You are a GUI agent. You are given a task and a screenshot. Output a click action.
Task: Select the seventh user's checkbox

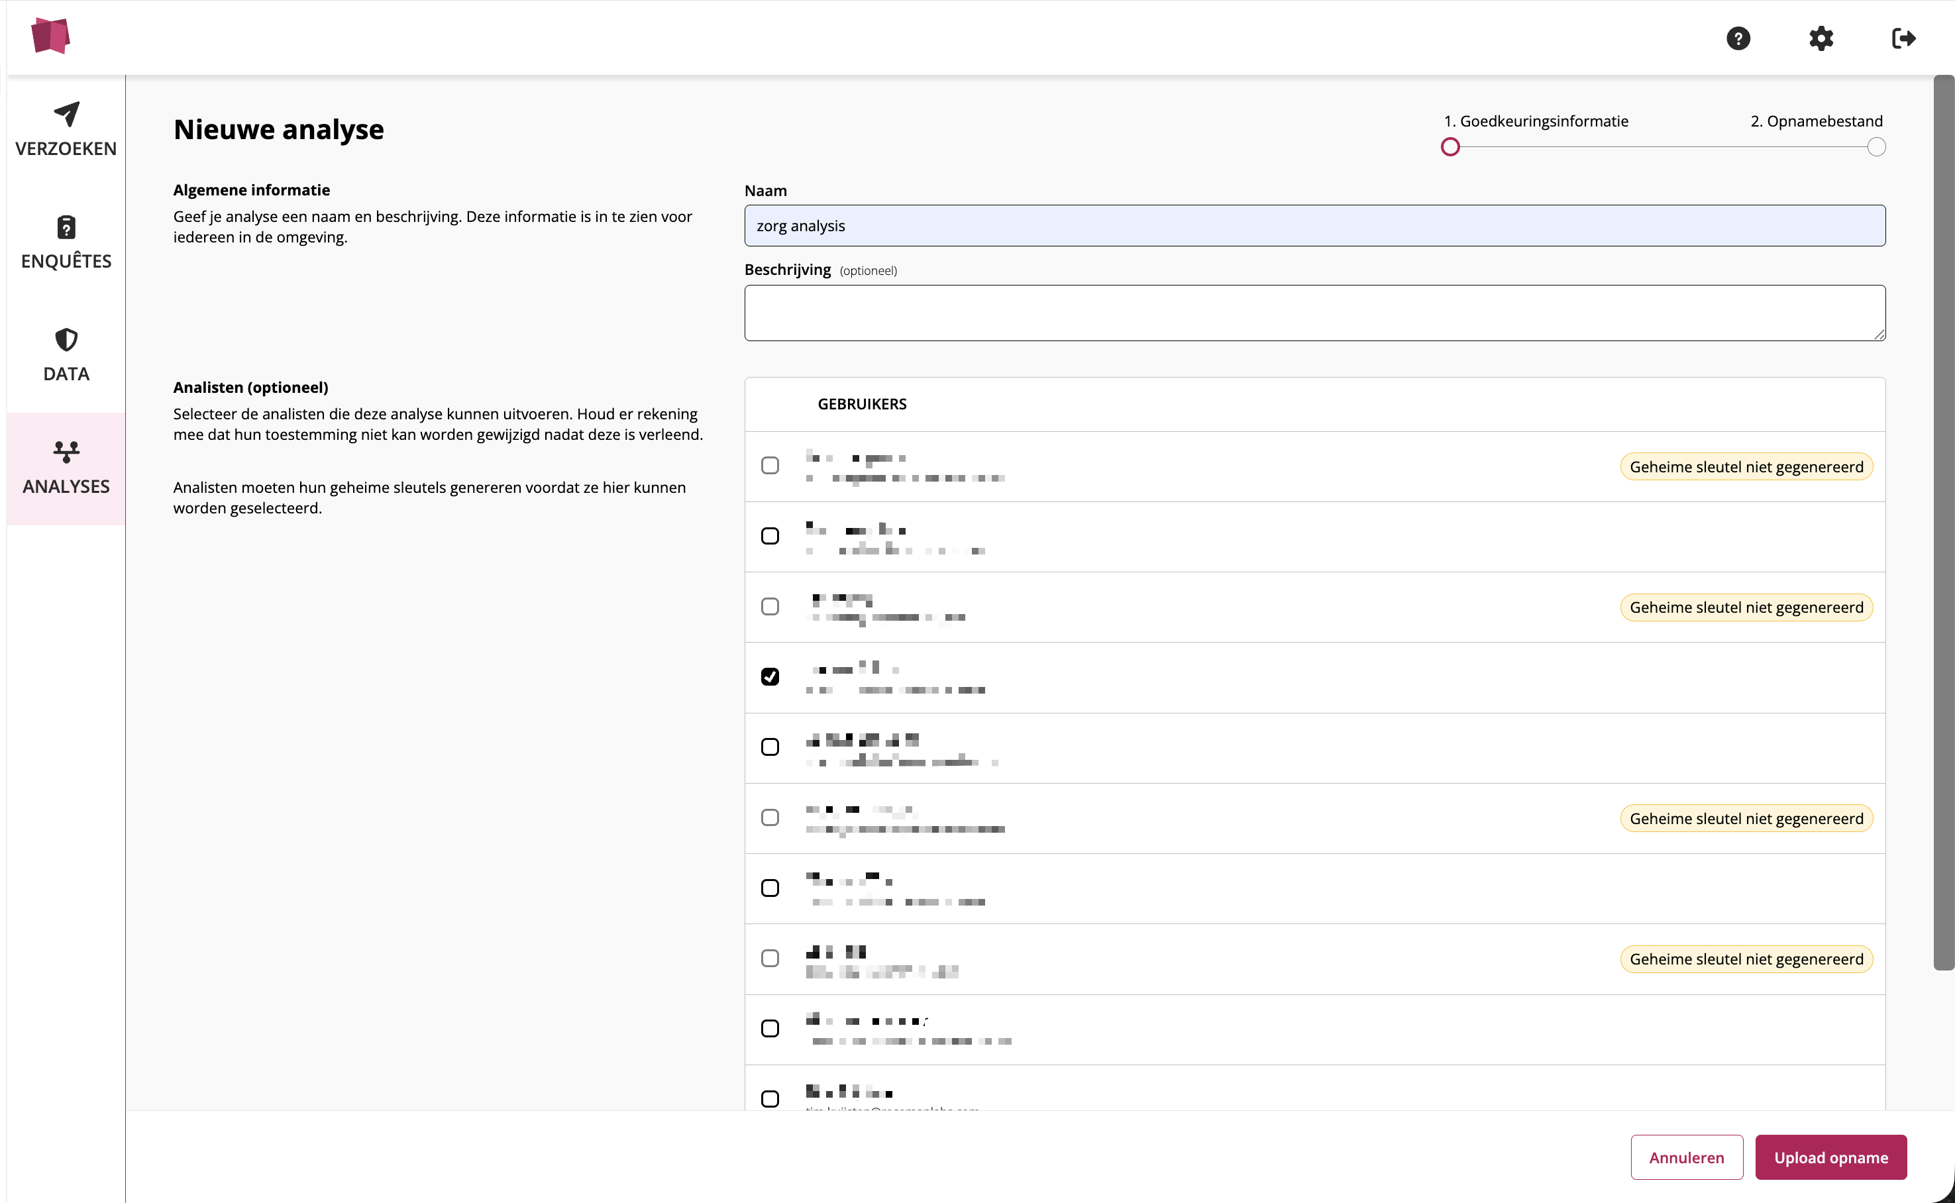point(769,887)
